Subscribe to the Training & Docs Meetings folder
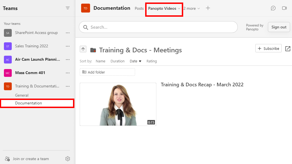The image size is (292, 164). pyautogui.click(x=268, y=48)
